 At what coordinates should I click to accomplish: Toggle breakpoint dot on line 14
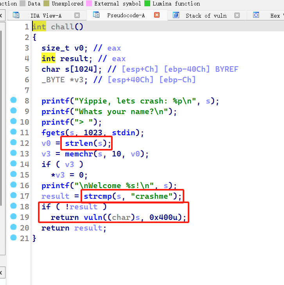[13, 163]
